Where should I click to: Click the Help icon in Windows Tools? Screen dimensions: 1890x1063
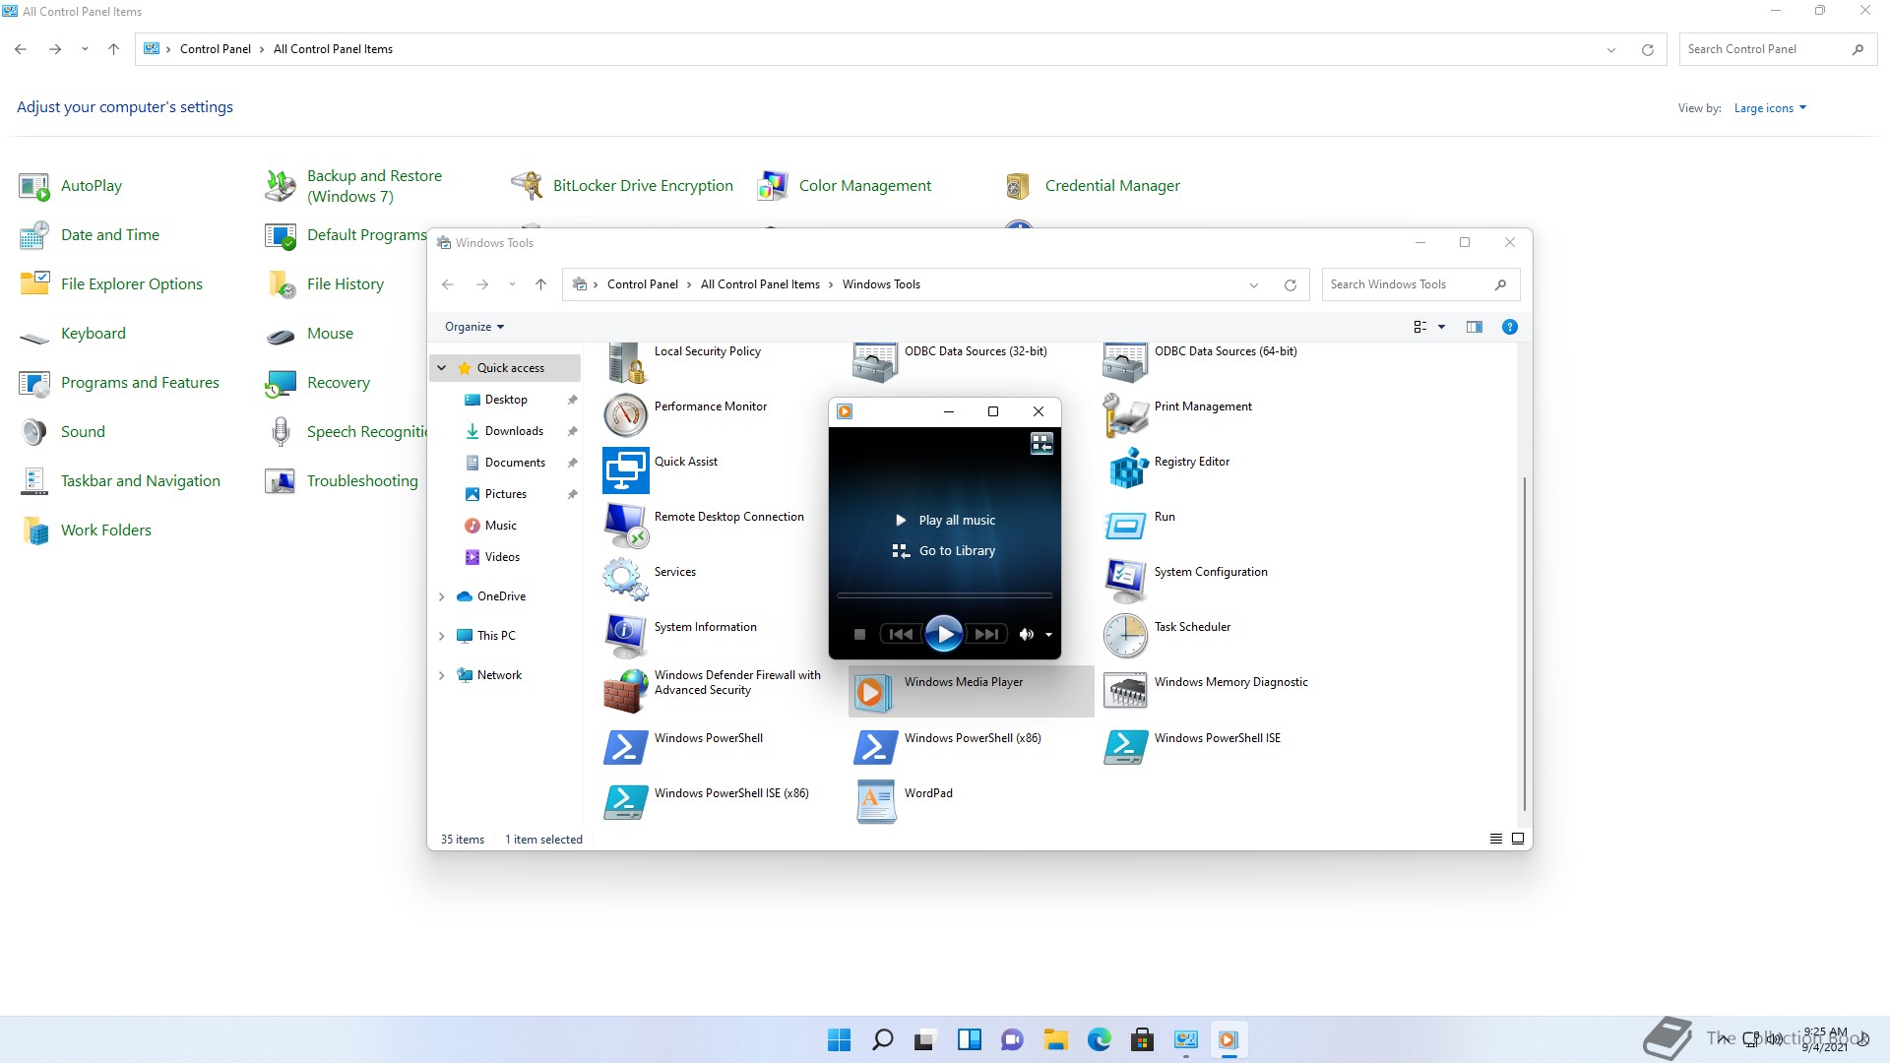(x=1509, y=327)
